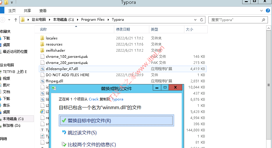Select 网络 in navigation pane

[4, 139]
